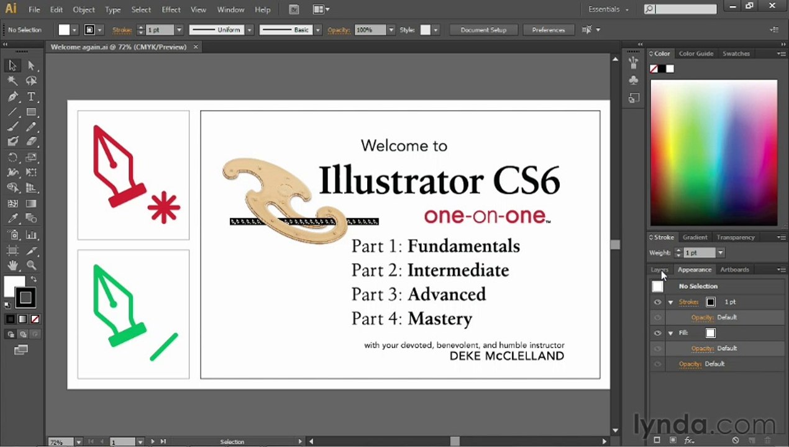Screen dimensions: 789x447
Task: Open the Symbols panel club icon
Action: [x=633, y=81]
